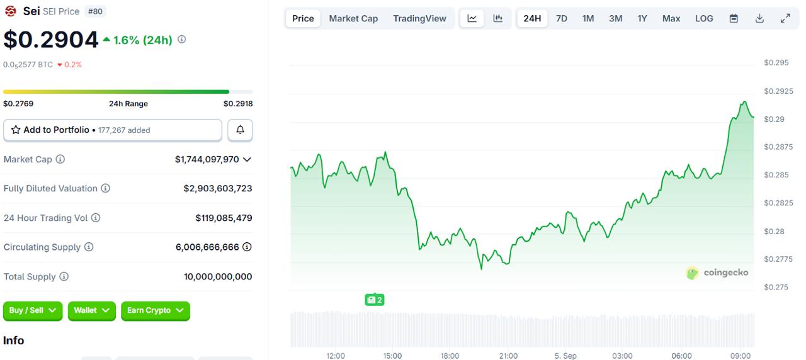Click the green news marker labeled 2

click(x=374, y=300)
